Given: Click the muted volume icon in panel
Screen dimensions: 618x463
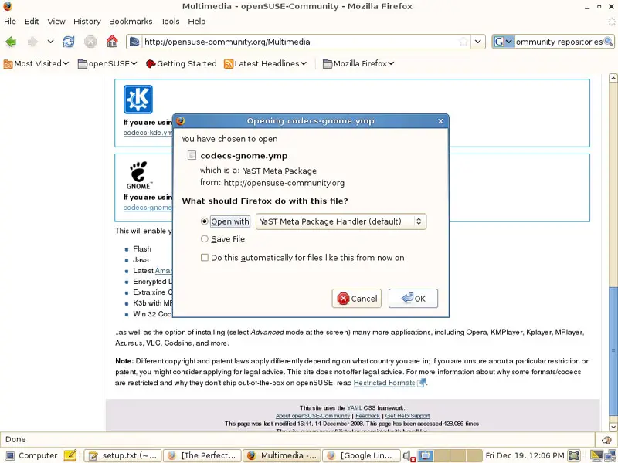Looking at the screenshot, I should pos(409,456).
